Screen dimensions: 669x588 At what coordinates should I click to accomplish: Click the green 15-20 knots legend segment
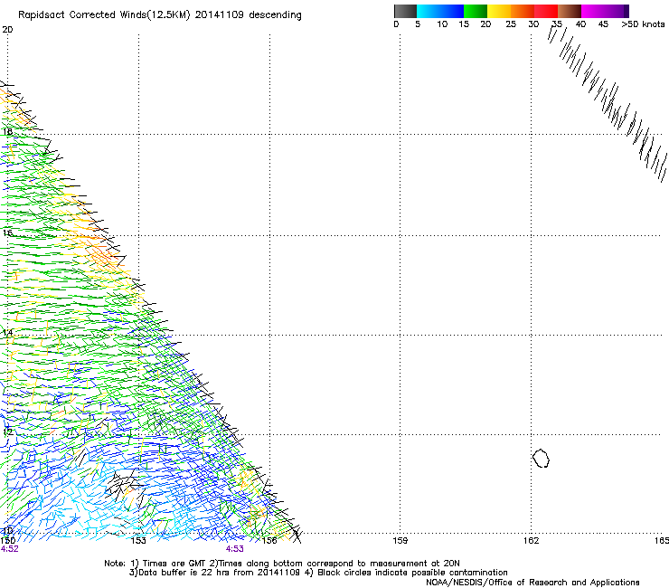pyautogui.click(x=476, y=11)
